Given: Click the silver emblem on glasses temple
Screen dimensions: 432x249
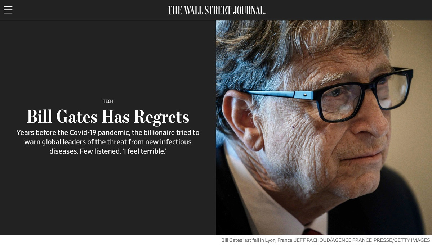Looking at the screenshot, I should [305, 95].
